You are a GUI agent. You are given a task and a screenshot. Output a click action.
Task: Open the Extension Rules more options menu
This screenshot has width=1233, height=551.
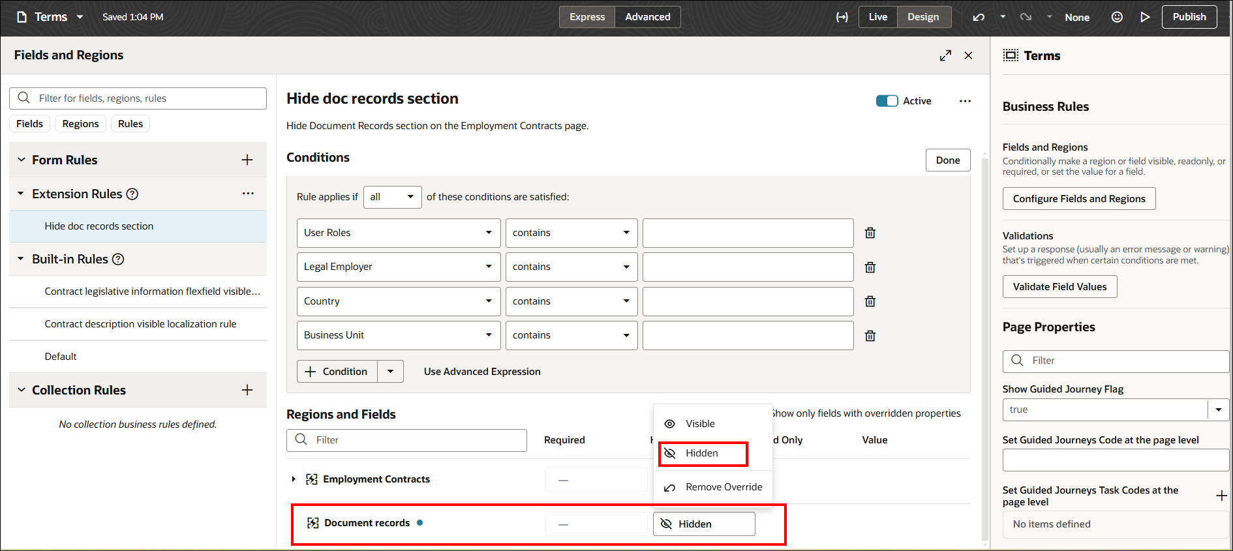click(x=248, y=194)
